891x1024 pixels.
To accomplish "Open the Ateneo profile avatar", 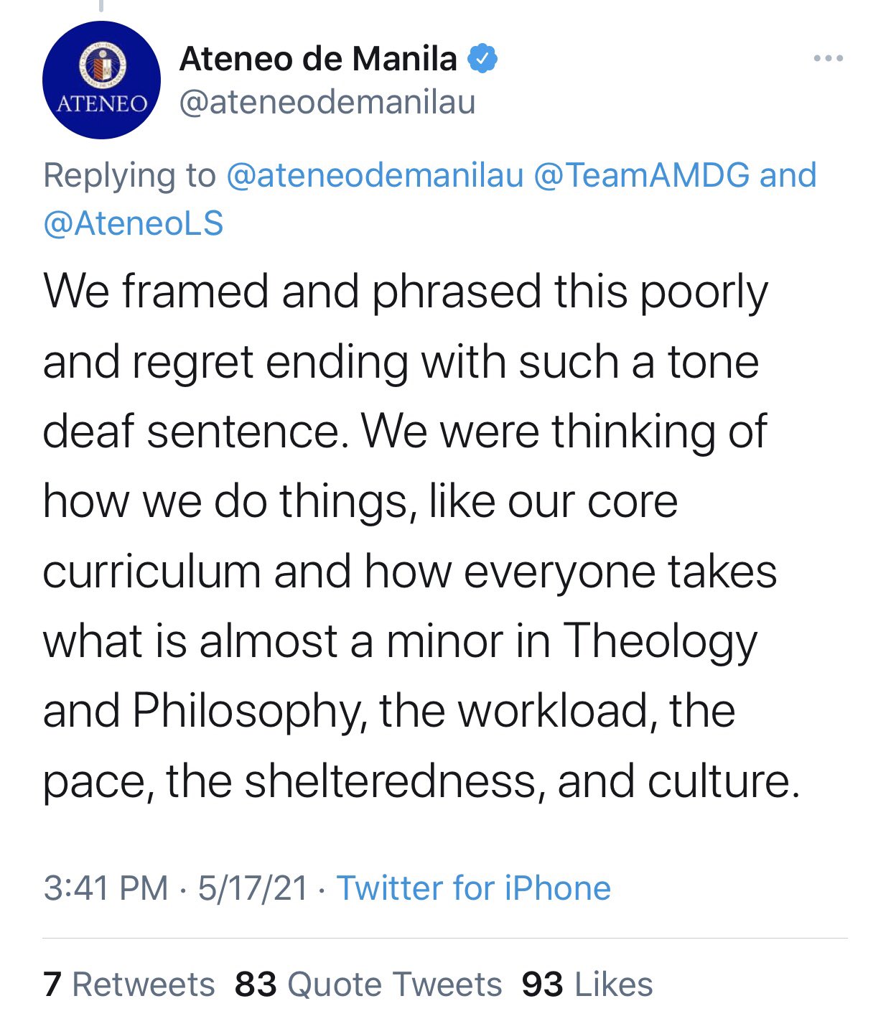I will (101, 80).
